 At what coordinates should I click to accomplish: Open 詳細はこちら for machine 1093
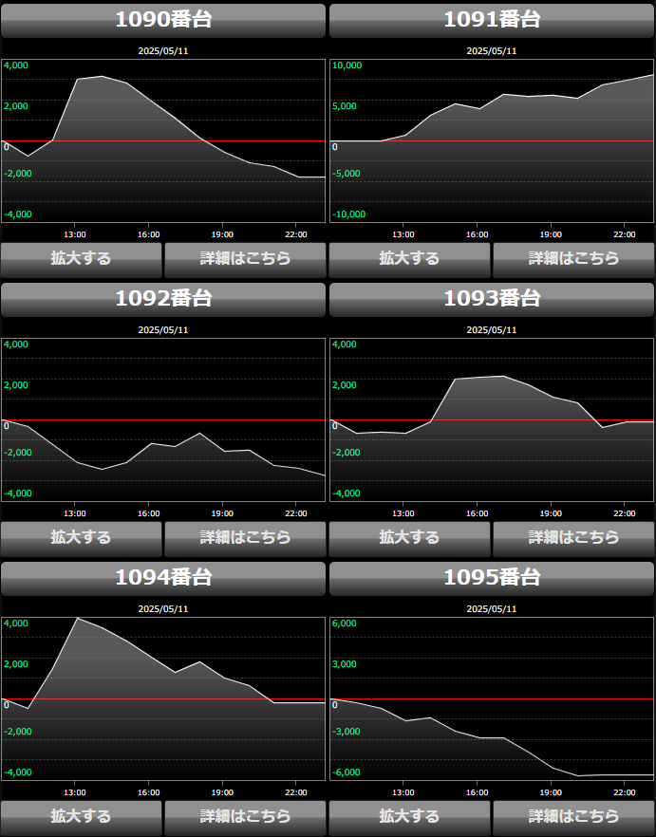573,539
